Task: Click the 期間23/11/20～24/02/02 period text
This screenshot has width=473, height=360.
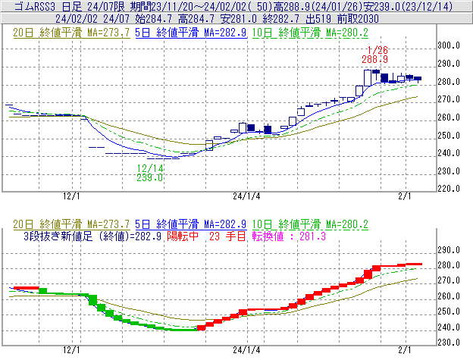Action: click(188, 6)
